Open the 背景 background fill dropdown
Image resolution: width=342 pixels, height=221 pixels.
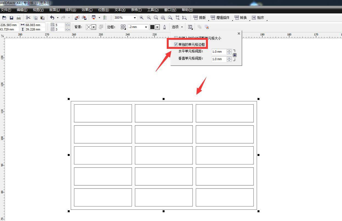click(94, 27)
